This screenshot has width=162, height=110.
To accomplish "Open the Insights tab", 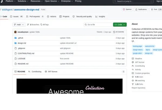I will click(x=100, y=16).
